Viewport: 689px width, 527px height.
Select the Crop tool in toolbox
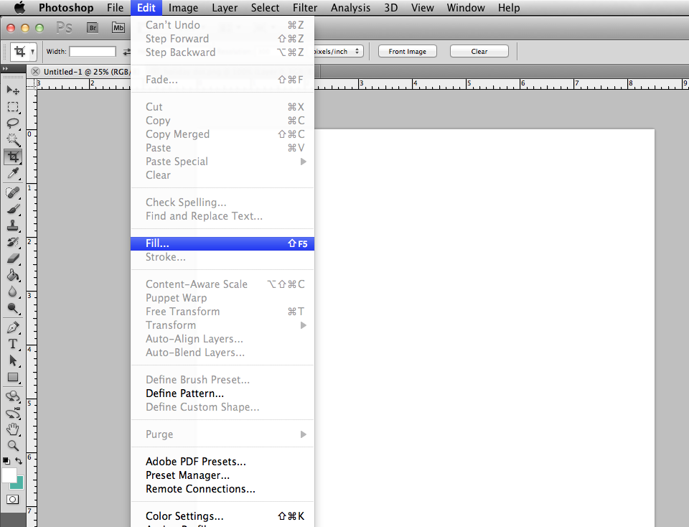point(13,157)
